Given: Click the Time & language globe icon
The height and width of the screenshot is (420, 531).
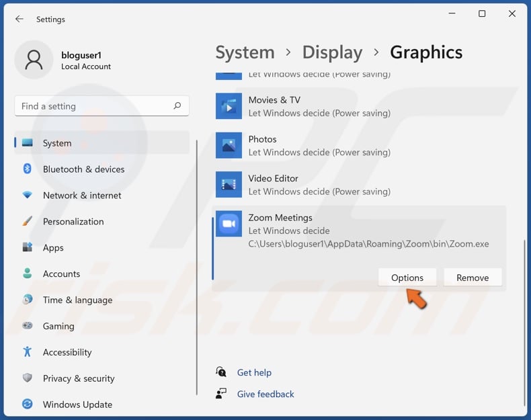Looking at the screenshot, I should click(27, 299).
